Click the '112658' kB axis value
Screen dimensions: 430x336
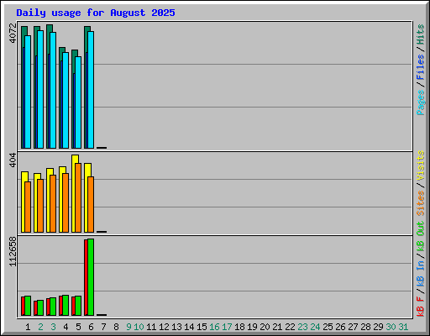tap(13, 251)
